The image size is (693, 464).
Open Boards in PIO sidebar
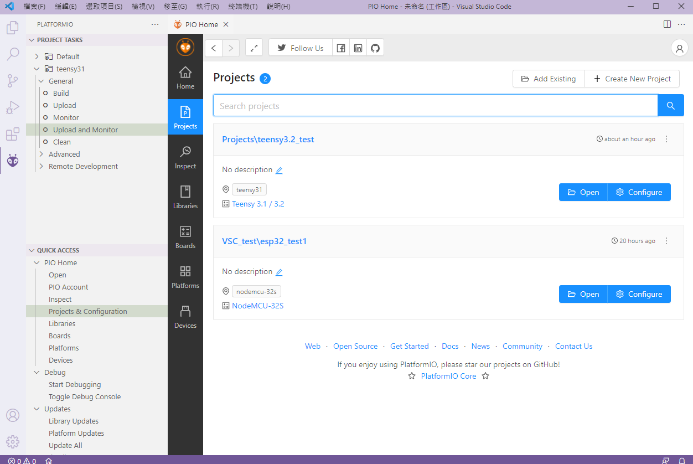pyautogui.click(x=185, y=237)
